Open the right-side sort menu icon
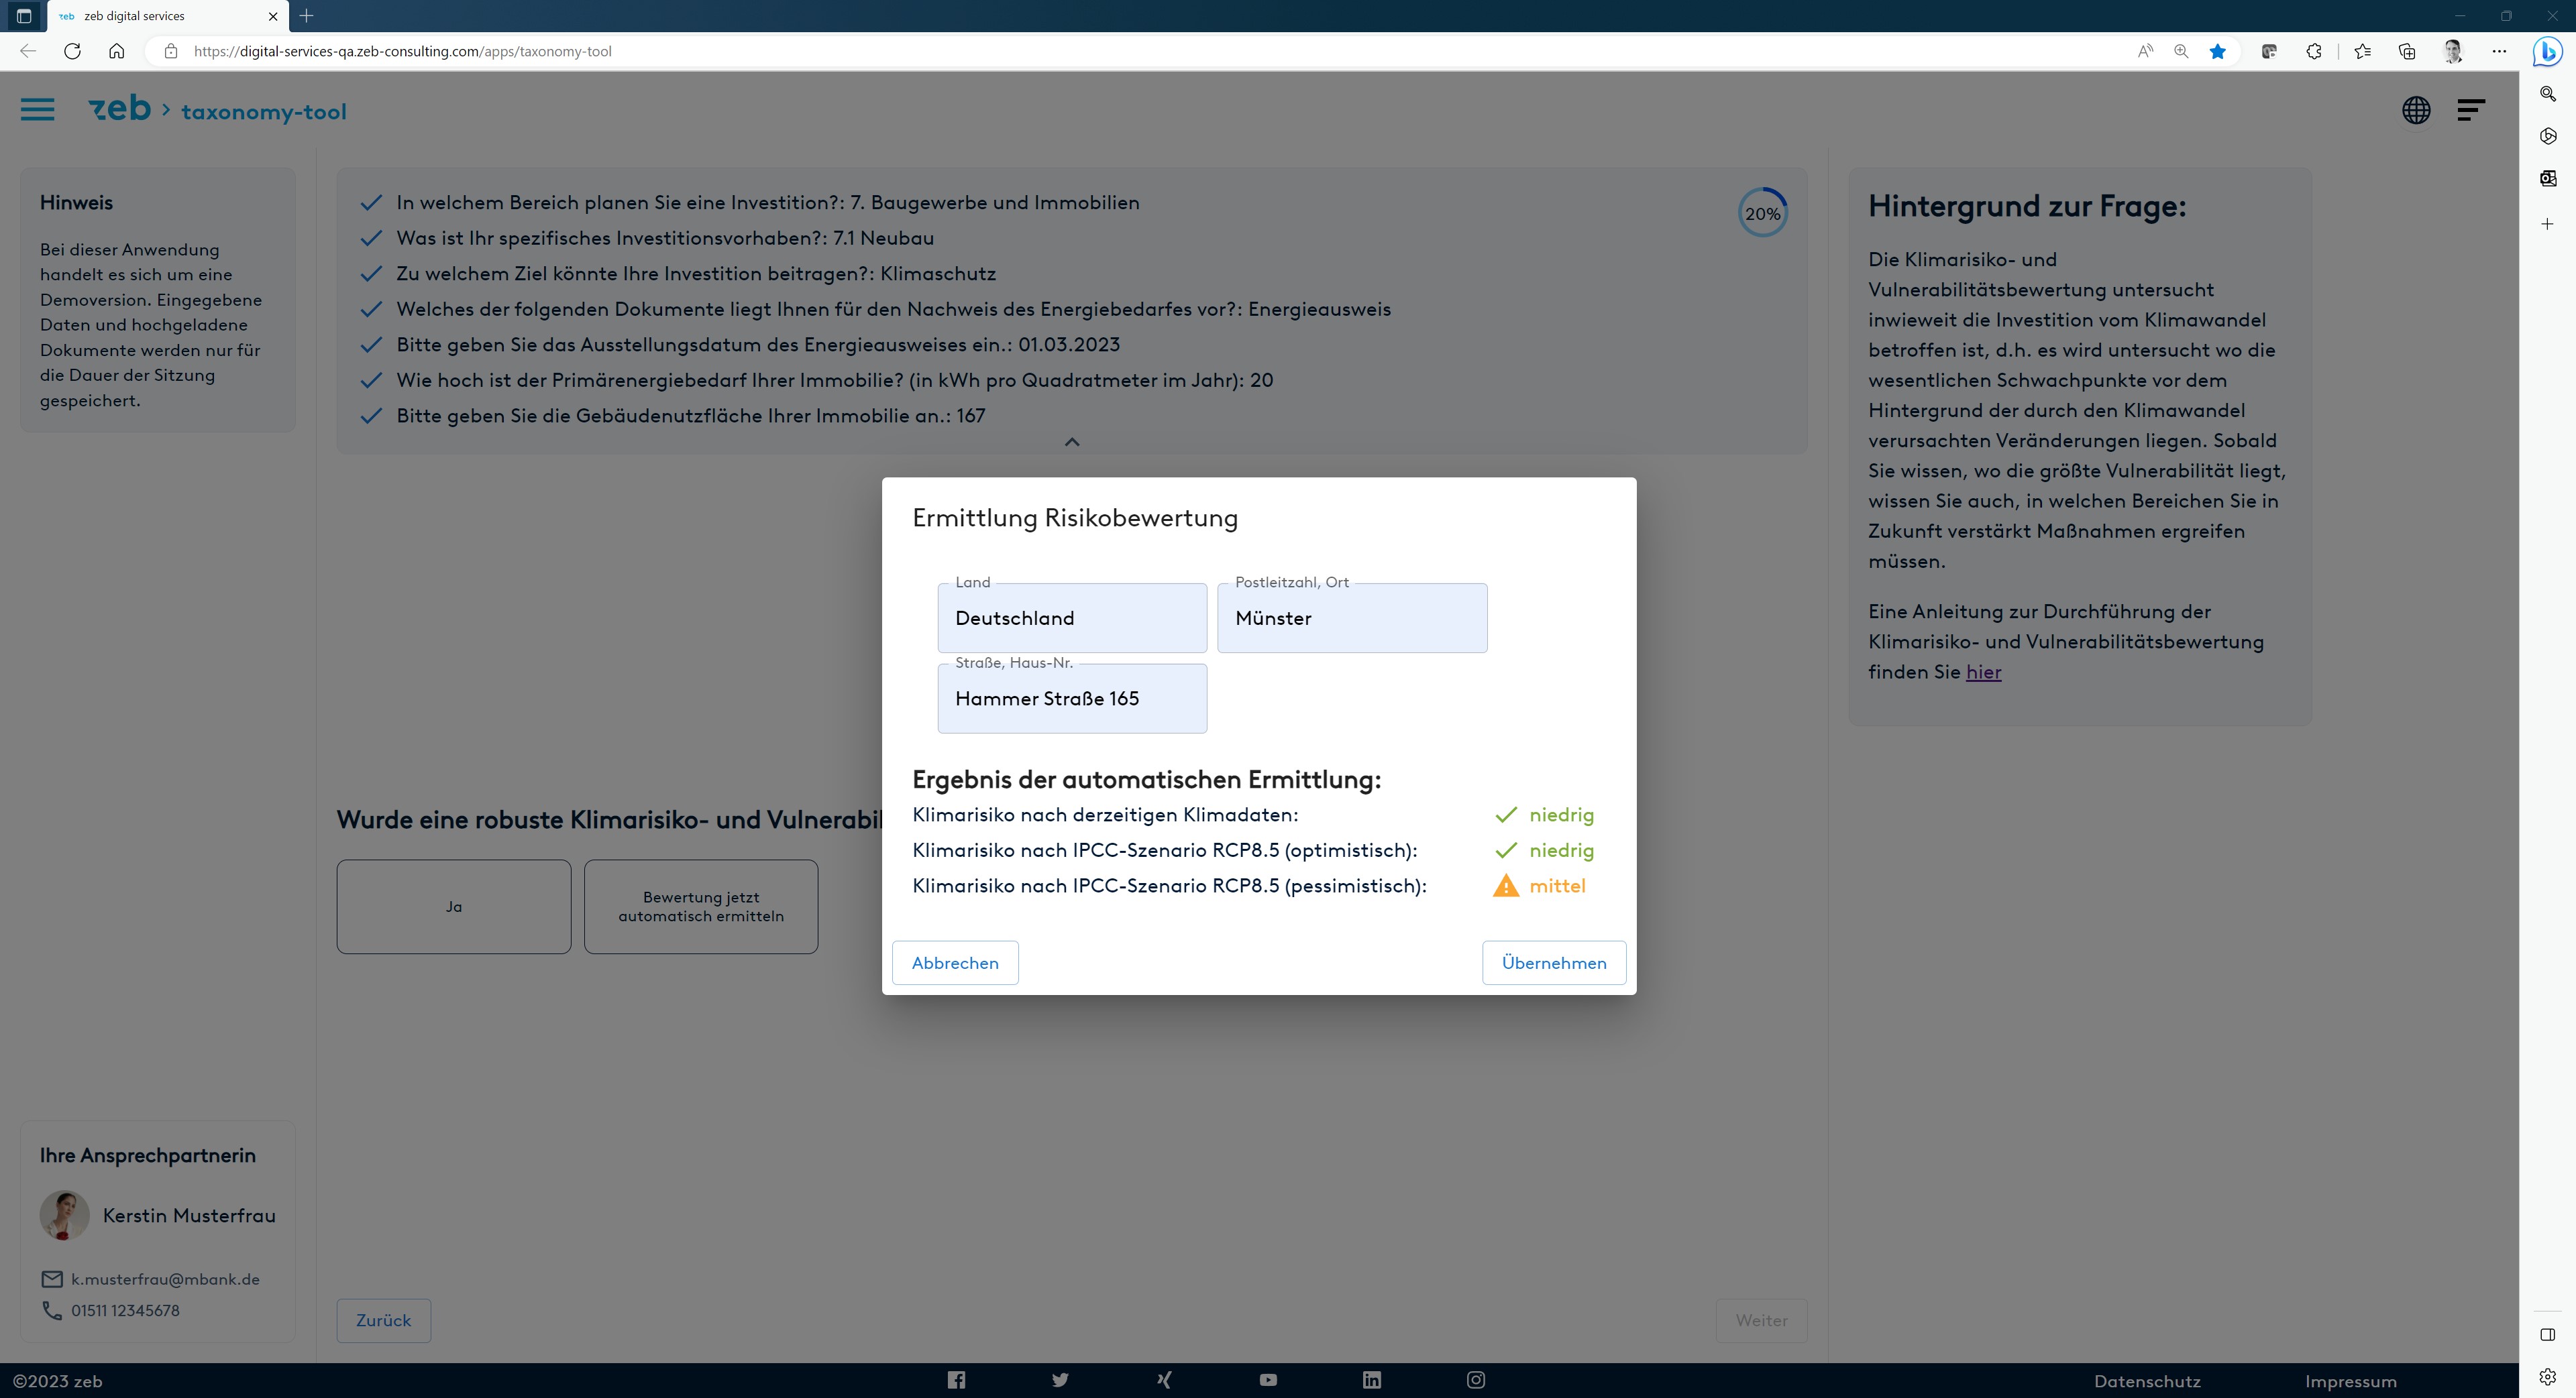 pos(2471,110)
